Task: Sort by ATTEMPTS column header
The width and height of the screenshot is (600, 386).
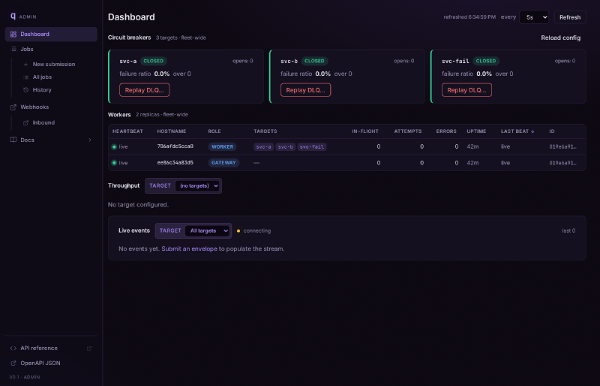Action: [408, 131]
